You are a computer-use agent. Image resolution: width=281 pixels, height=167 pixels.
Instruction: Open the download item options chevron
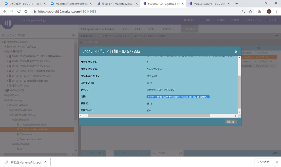(46, 162)
